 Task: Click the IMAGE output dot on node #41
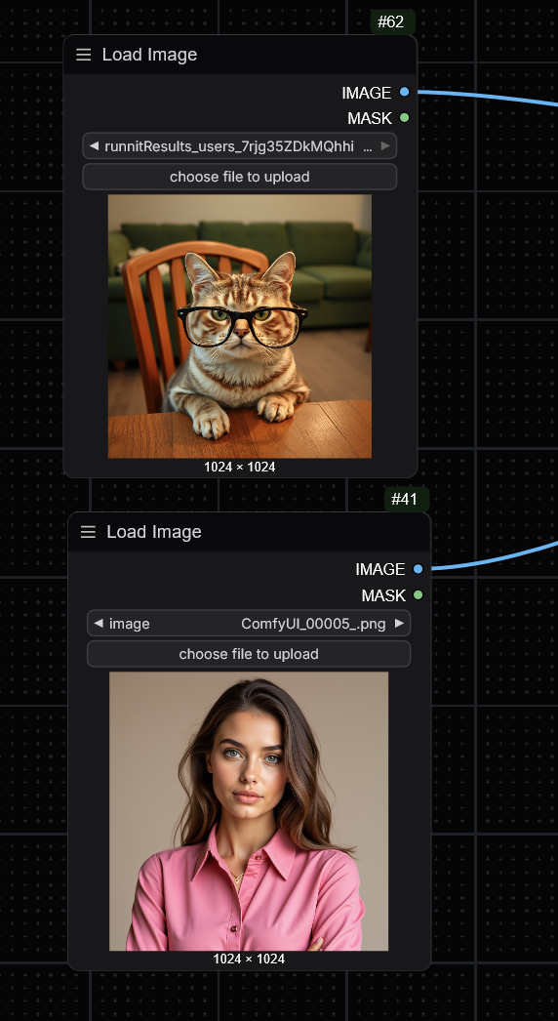[418, 569]
